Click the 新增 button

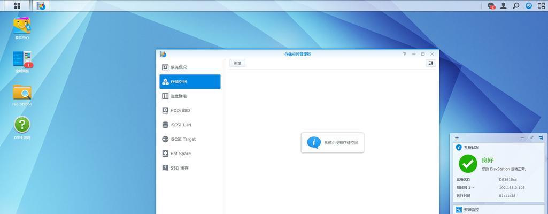point(237,63)
